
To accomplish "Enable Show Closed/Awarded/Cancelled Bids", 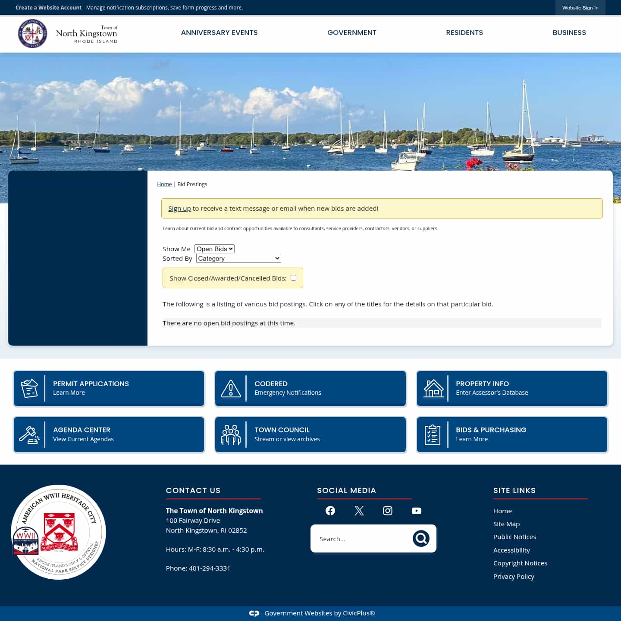I will 293,278.
